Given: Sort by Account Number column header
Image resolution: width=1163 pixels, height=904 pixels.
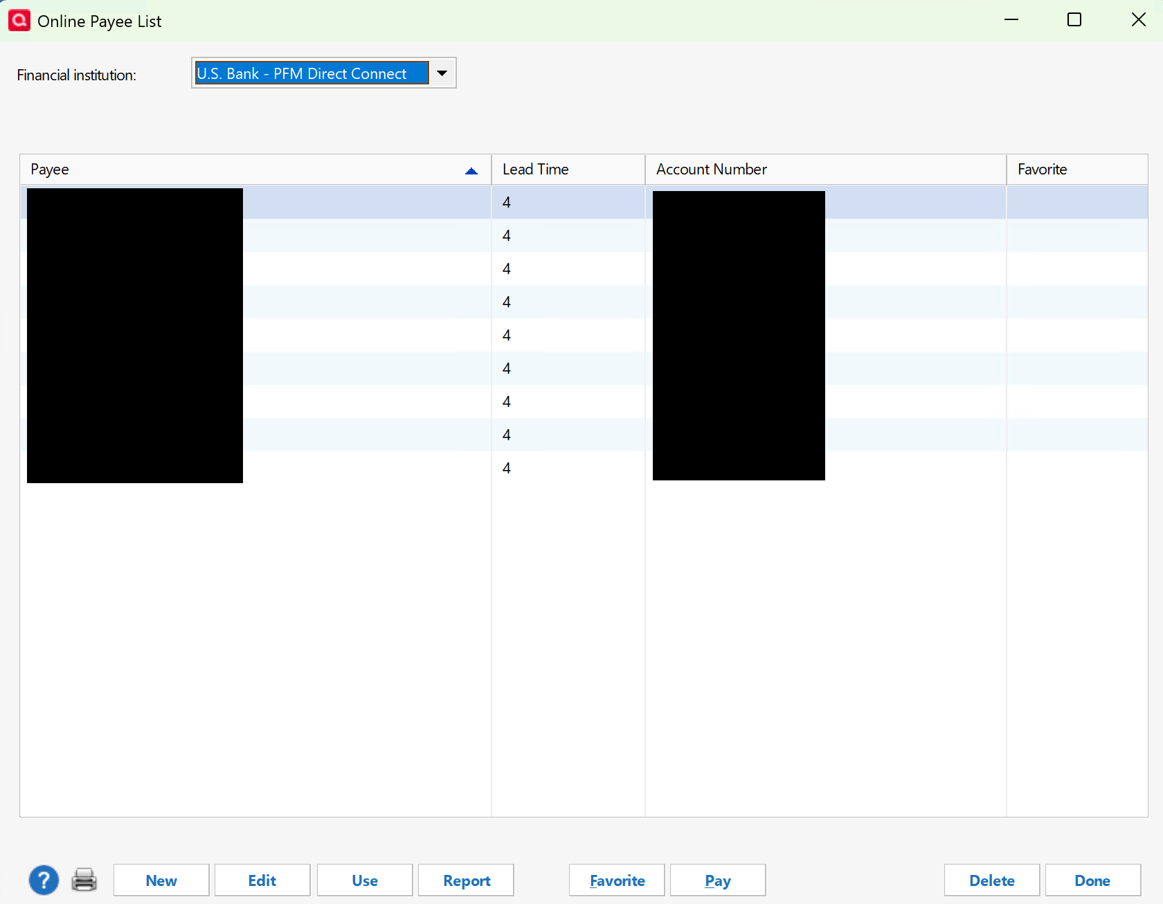Looking at the screenshot, I should pyautogui.click(x=826, y=170).
